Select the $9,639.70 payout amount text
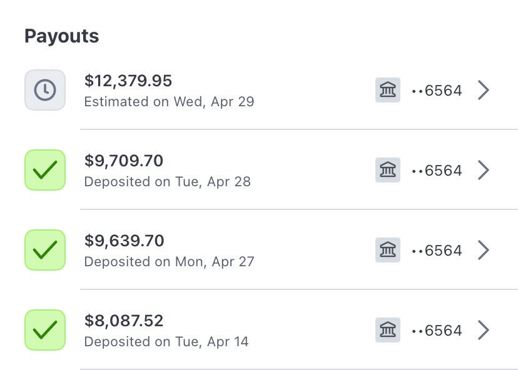Viewport: 518px width, 370px height. 124,241
